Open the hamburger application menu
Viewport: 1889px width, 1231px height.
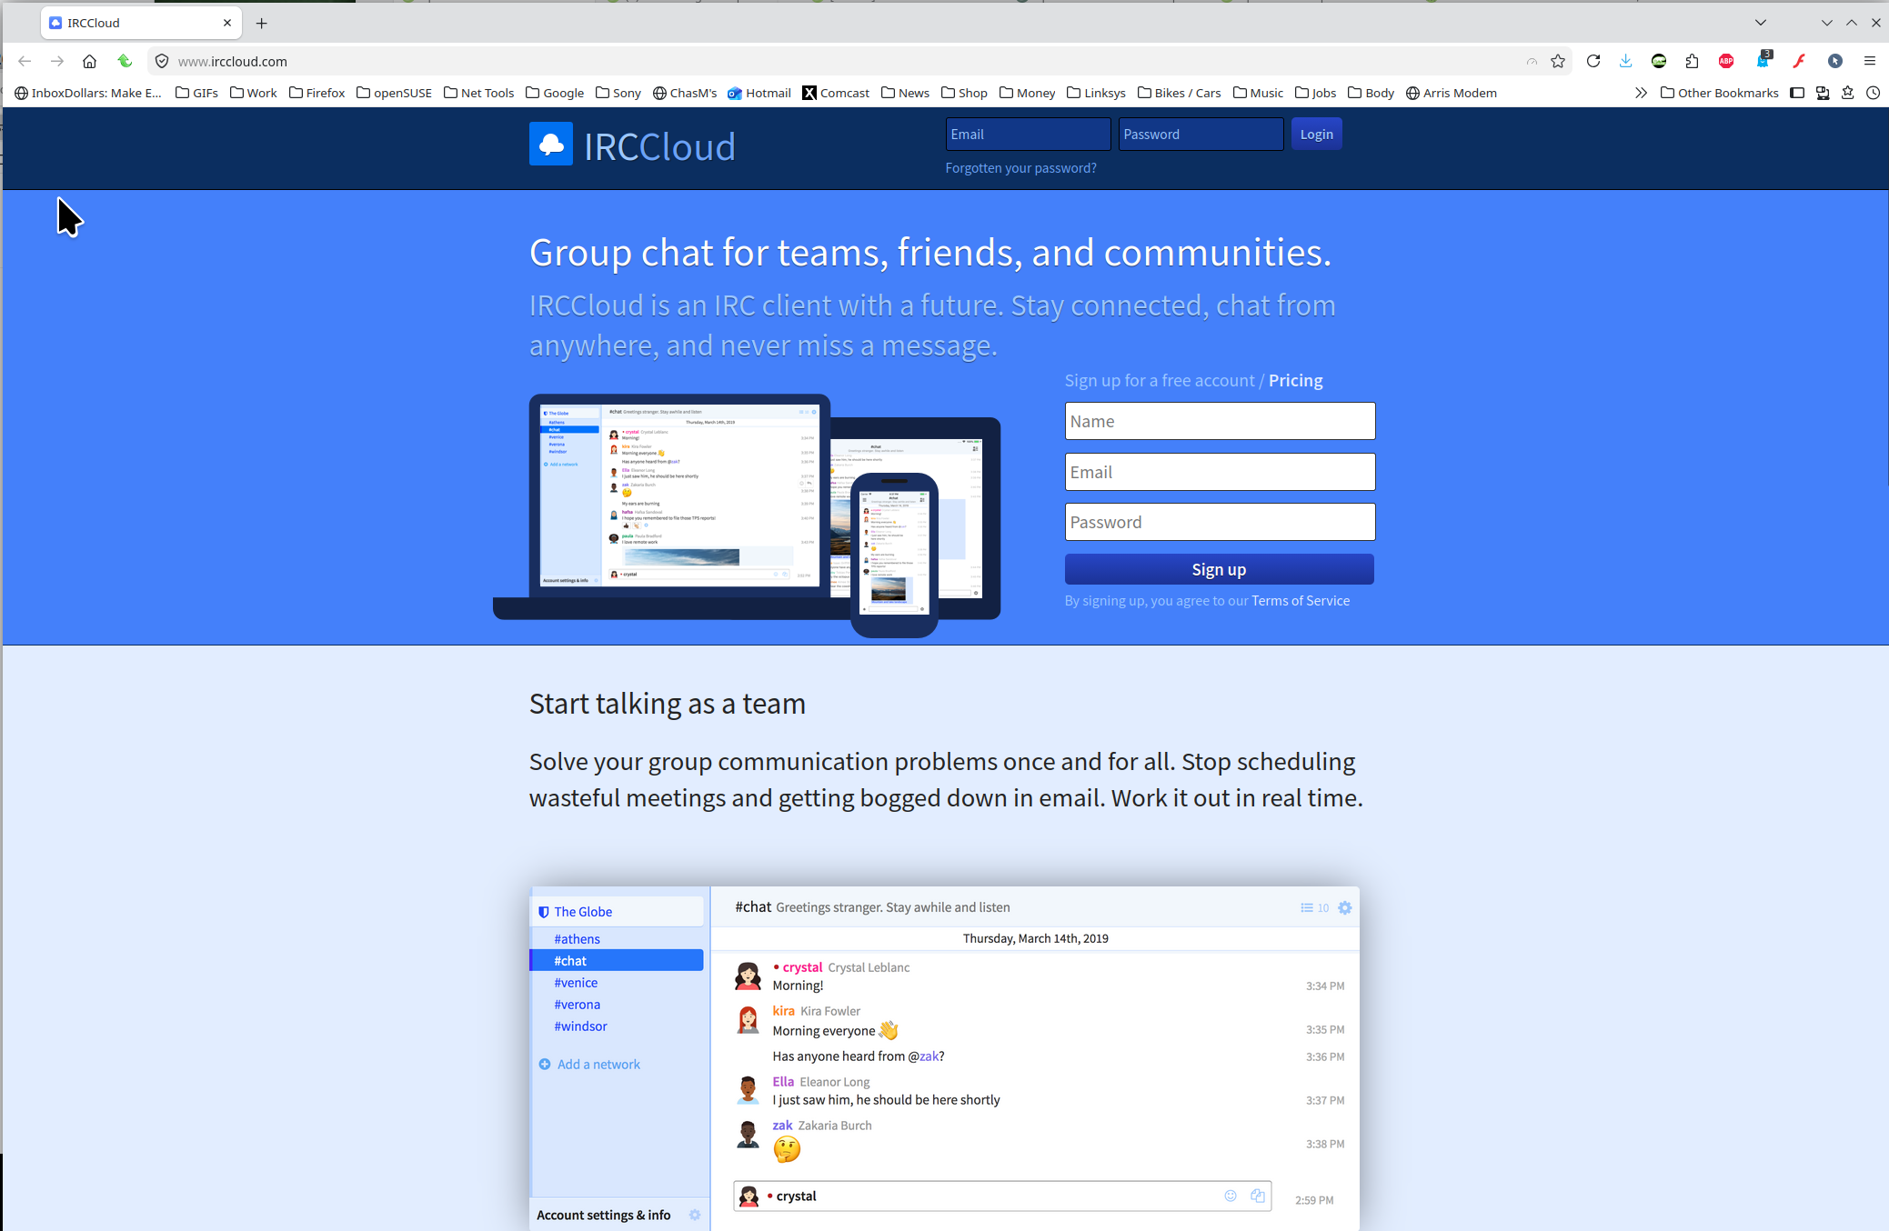[1870, 61]
